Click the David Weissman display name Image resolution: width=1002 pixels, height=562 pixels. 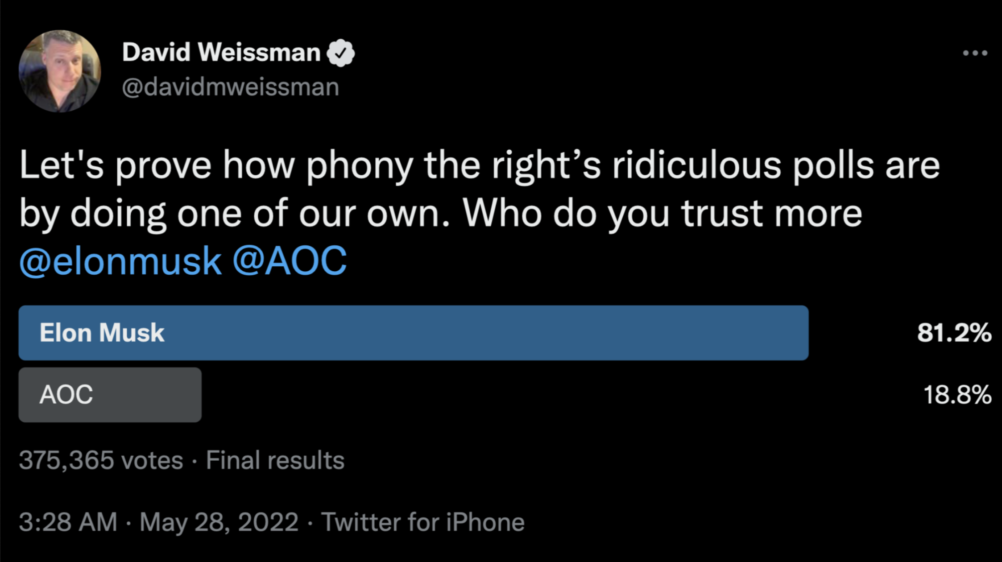pyautogui.click(x=221, y=53)
